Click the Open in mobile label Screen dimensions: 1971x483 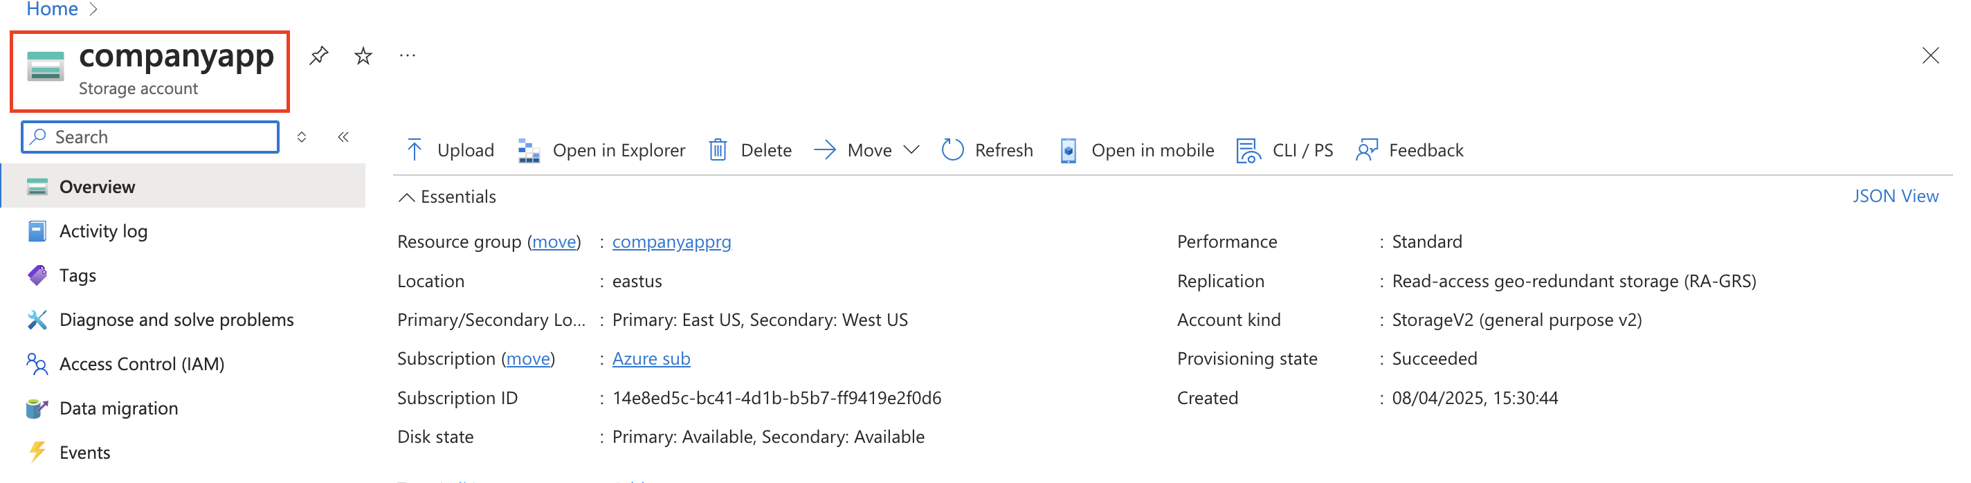click(x=1152, y=151)
